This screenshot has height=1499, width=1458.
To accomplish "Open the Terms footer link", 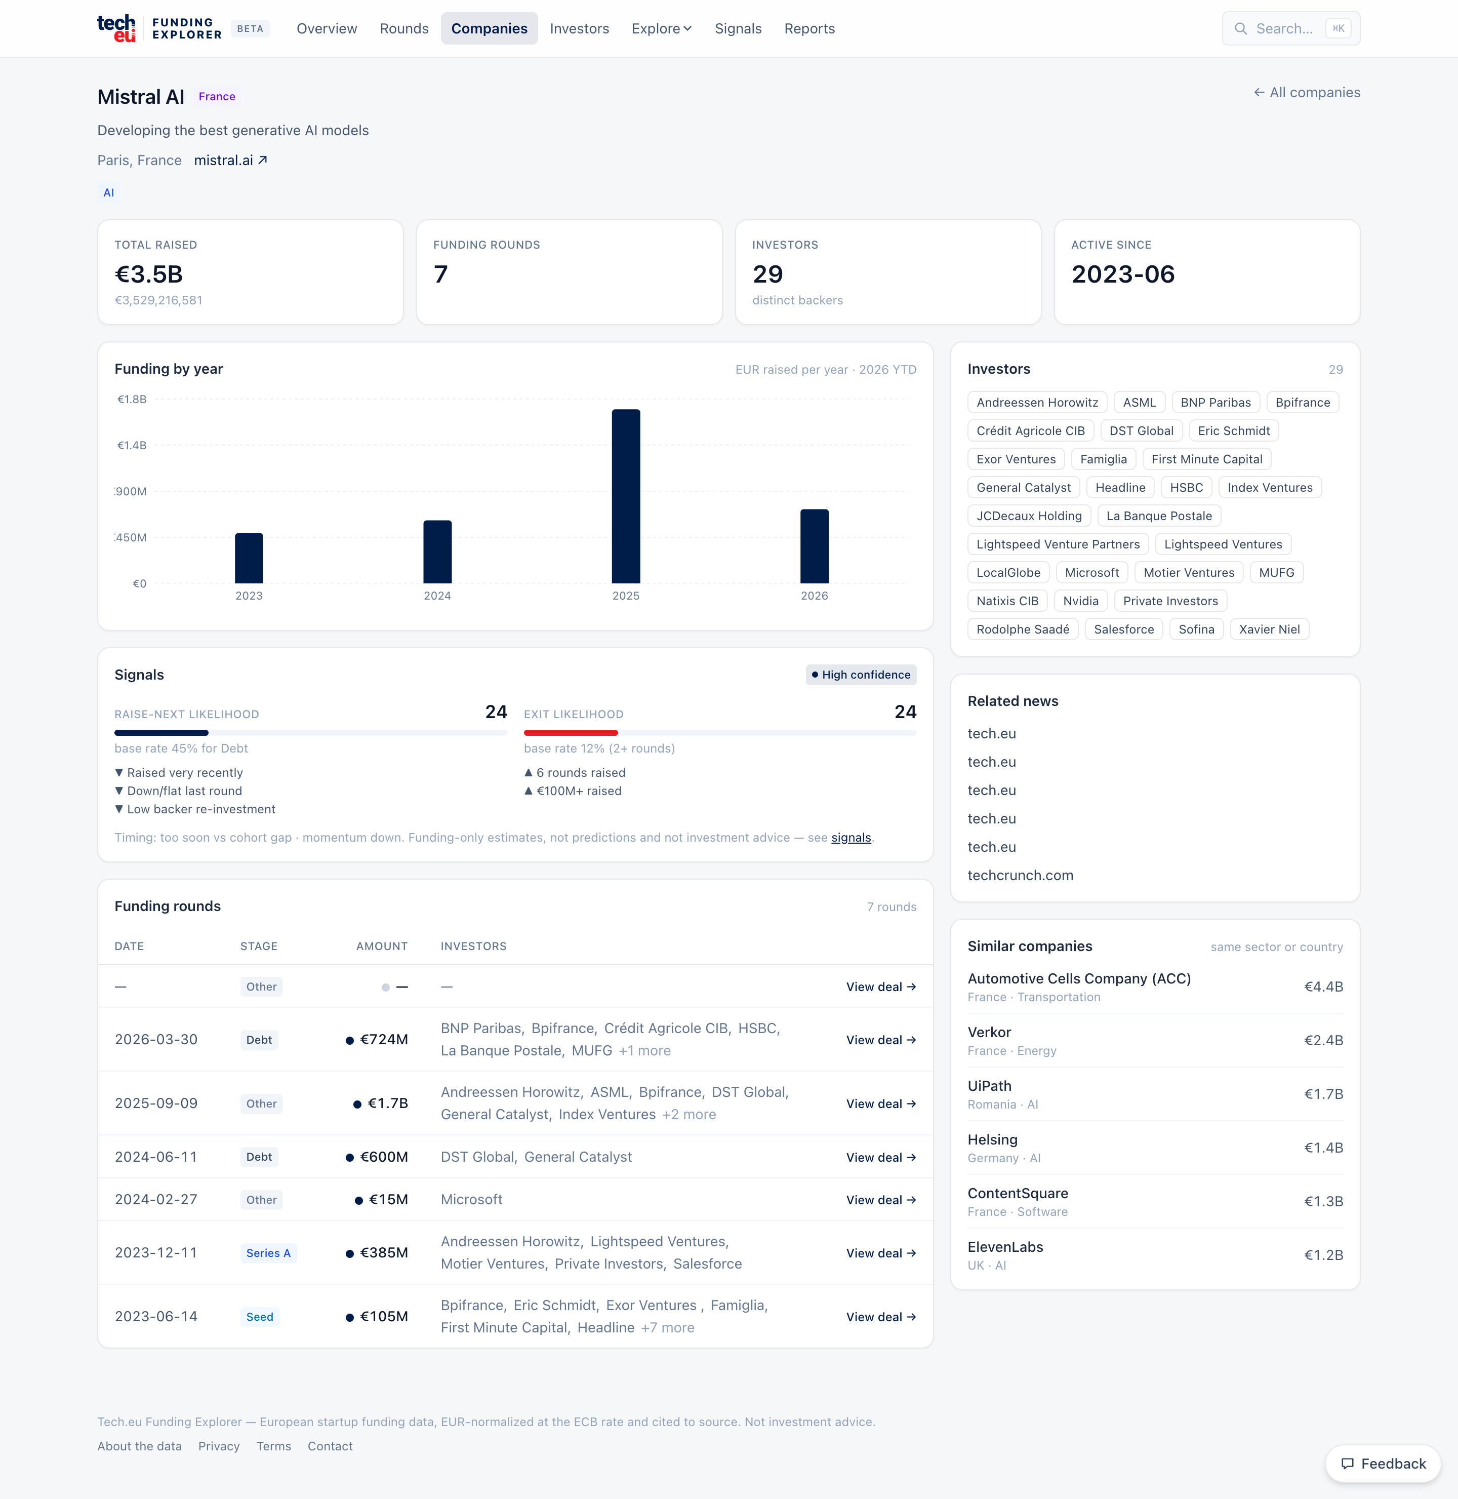I will (x=273, y=1445).
